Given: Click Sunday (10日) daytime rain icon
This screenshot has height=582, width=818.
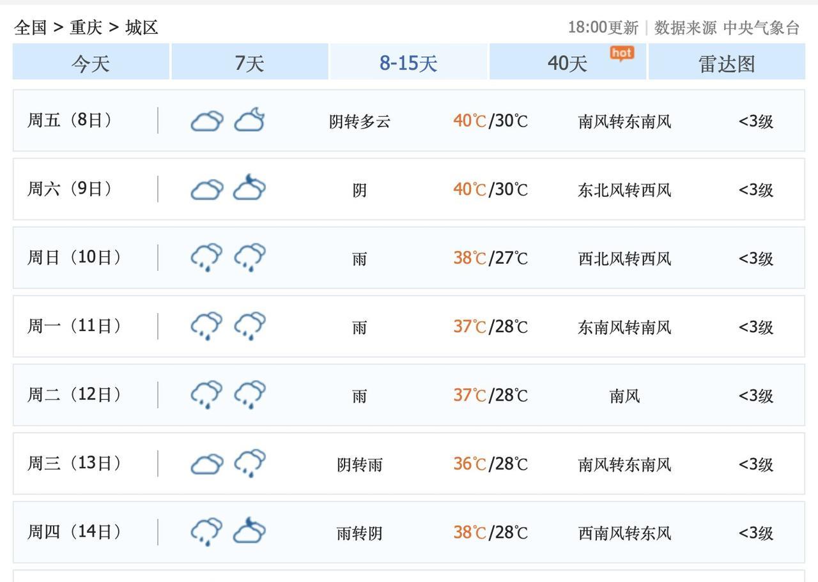Looking at the screenshot, I should (207, 257).
